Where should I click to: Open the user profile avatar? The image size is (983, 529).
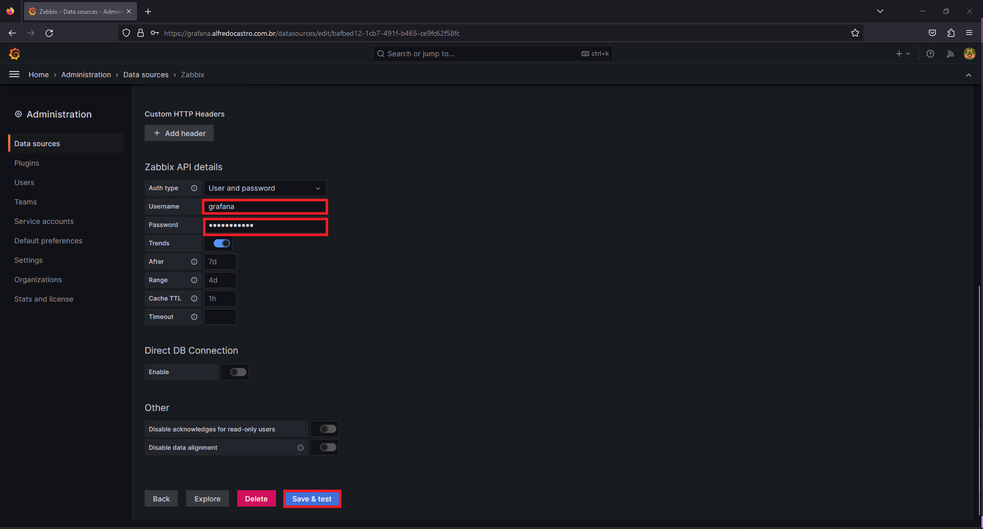tap(970, 54)
